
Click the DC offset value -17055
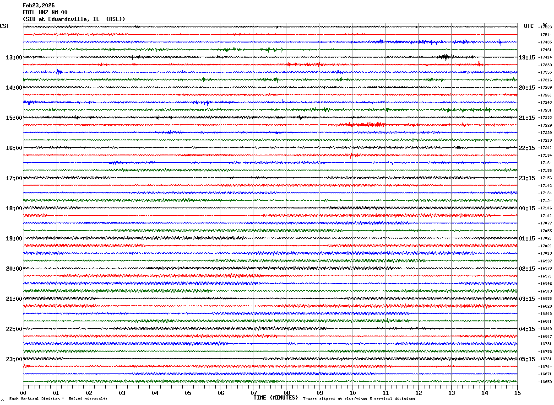(x=545, y=231)
